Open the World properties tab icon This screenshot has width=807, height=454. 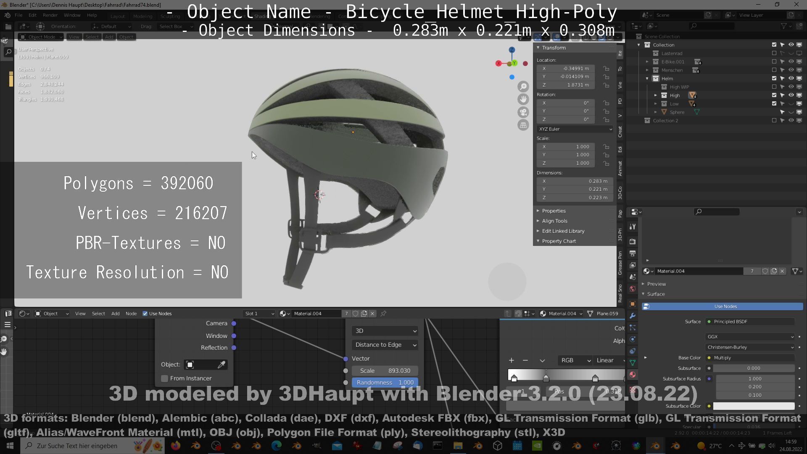pos(633,289)
